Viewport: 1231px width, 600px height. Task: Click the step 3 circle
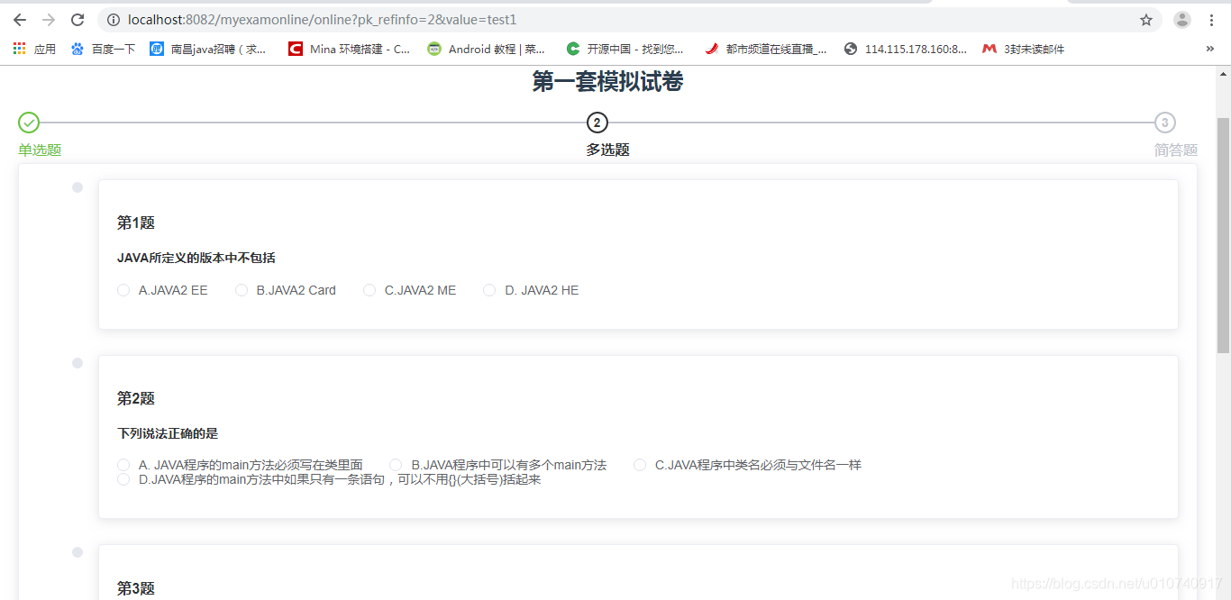tap(1165, 123)
